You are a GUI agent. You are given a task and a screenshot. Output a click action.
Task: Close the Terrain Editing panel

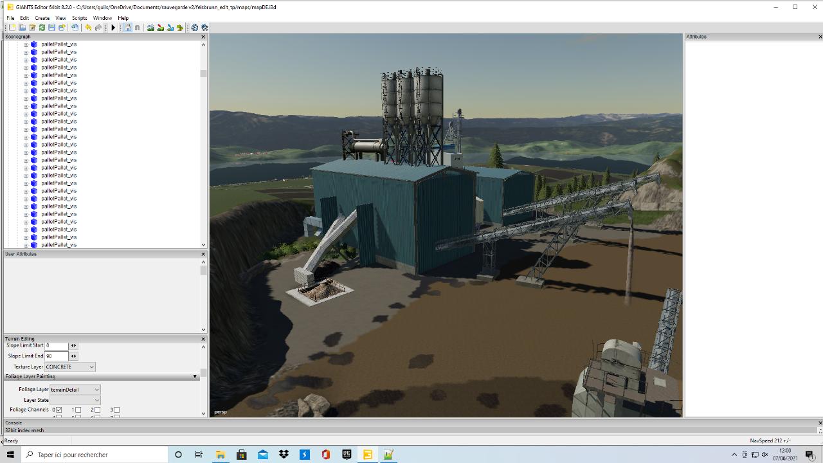tap(203, 339)
